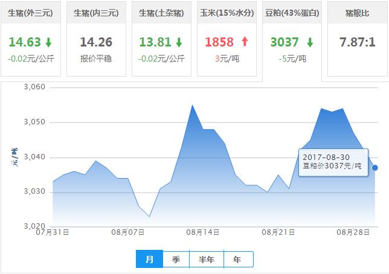Click the 3037 soybean meal price value
Image resolution: width=389 pixels, height=274 pixels.
(285, 42)
